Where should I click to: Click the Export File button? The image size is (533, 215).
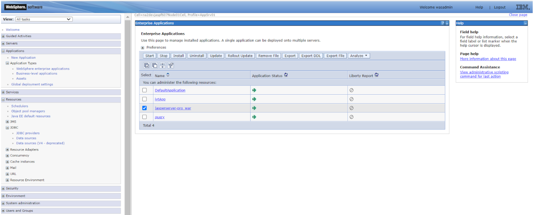336,56
